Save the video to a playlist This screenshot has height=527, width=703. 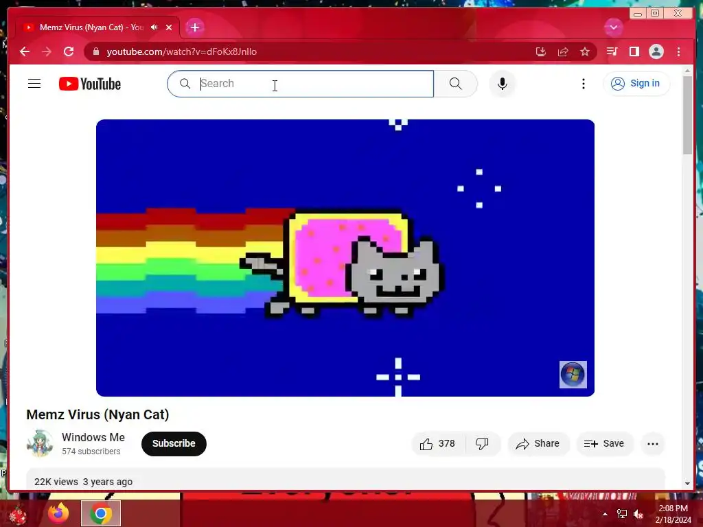tap(604, 444)
